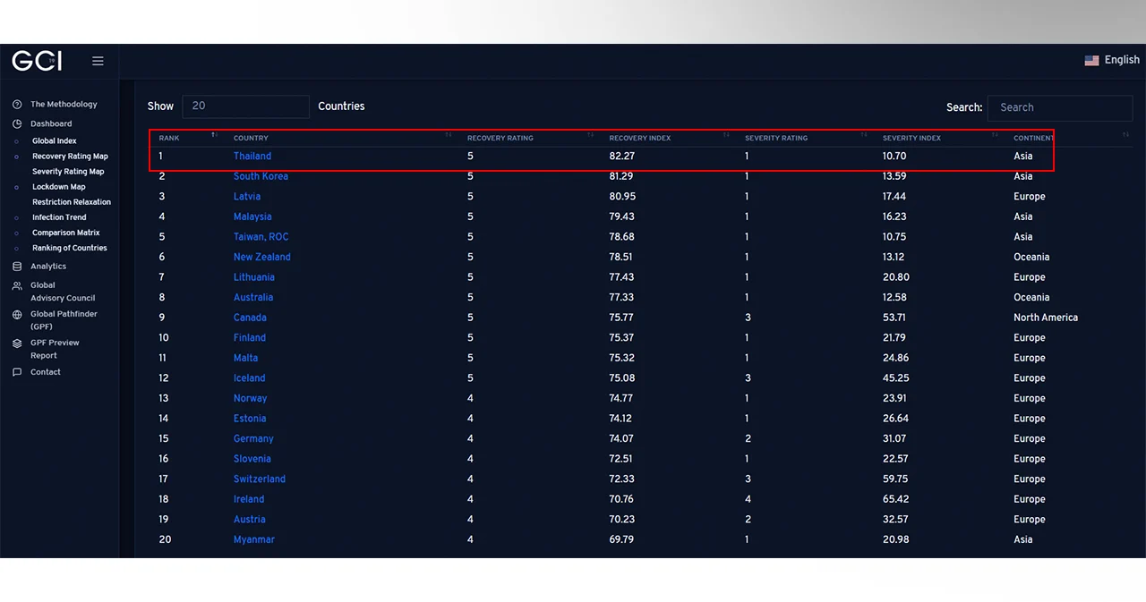Open Comparison Matrix page
Screen dimensions: 1146x602
[x=66, y=233]
